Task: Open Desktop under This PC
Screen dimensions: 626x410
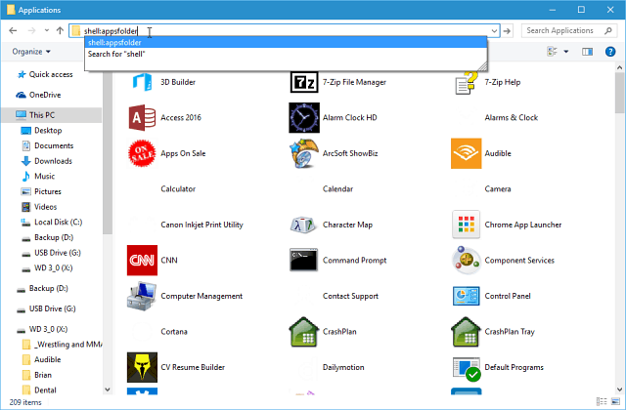Action: (x=41, y=130)
